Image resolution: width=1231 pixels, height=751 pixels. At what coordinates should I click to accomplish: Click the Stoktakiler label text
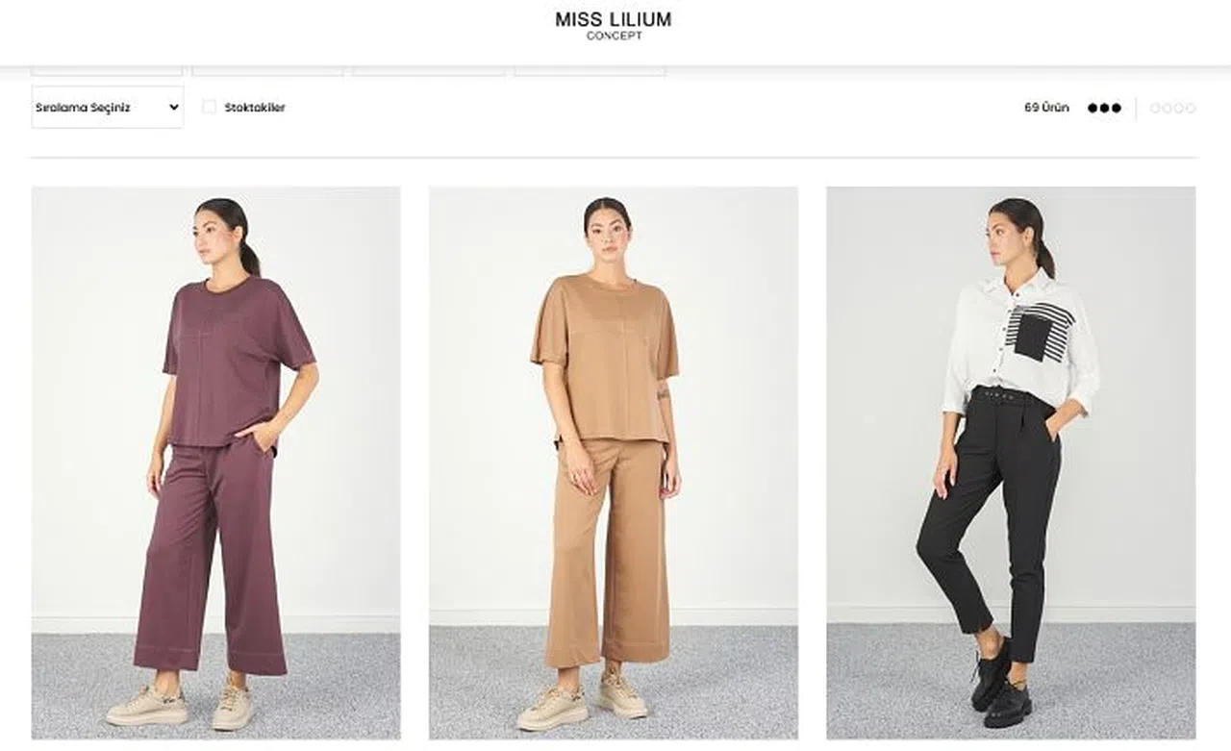[255, 108]
